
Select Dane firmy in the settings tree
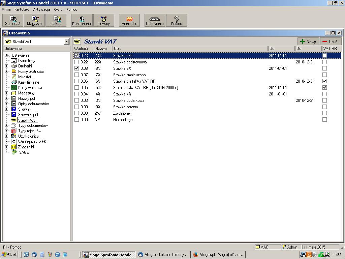tap(27, 61)
